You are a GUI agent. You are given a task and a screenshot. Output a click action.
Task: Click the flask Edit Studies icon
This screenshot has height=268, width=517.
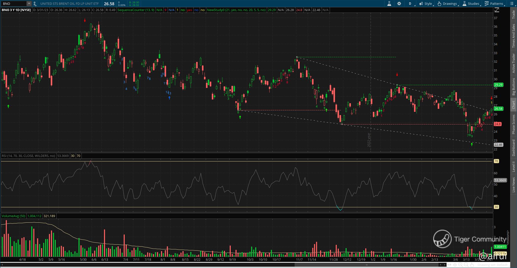(389, 4)
